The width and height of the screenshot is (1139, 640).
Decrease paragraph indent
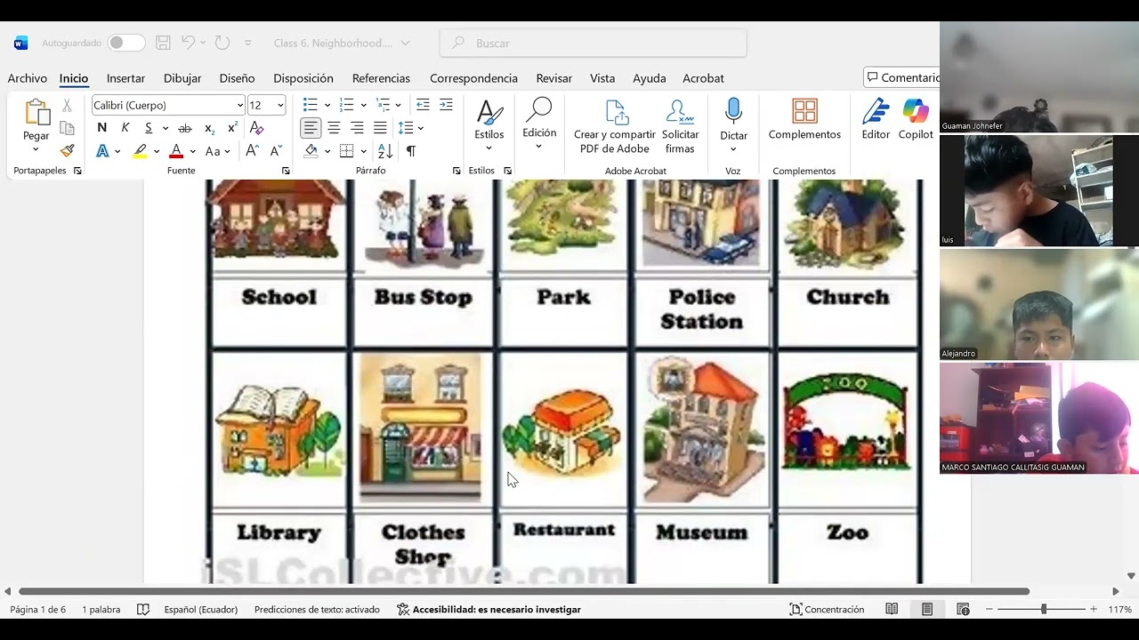423,105
